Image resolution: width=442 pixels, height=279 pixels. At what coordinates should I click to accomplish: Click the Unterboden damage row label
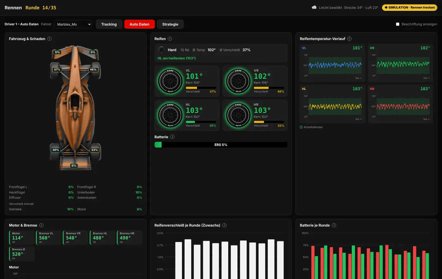tap(86, 192)
